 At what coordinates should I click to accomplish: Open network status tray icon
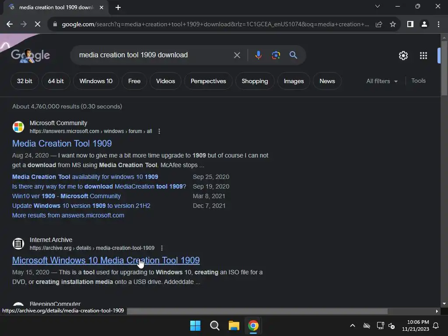380,325
